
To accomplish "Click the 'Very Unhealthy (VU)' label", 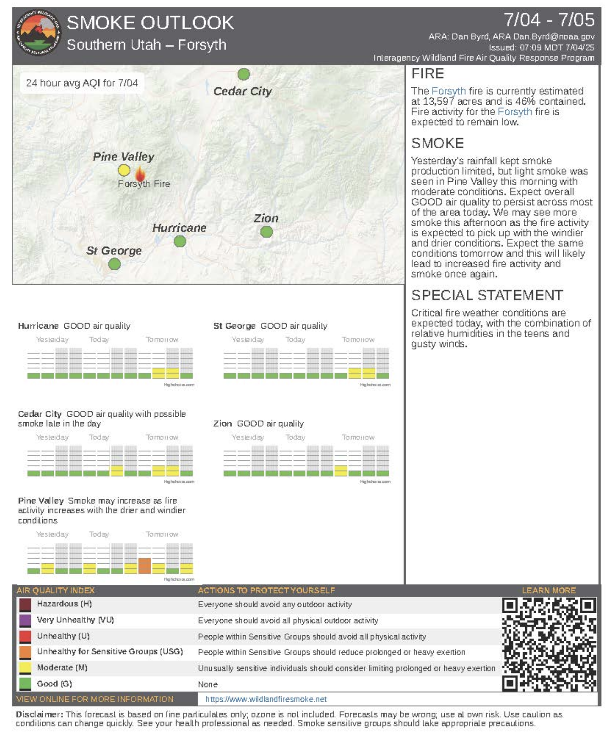I will tap(75, 620).
